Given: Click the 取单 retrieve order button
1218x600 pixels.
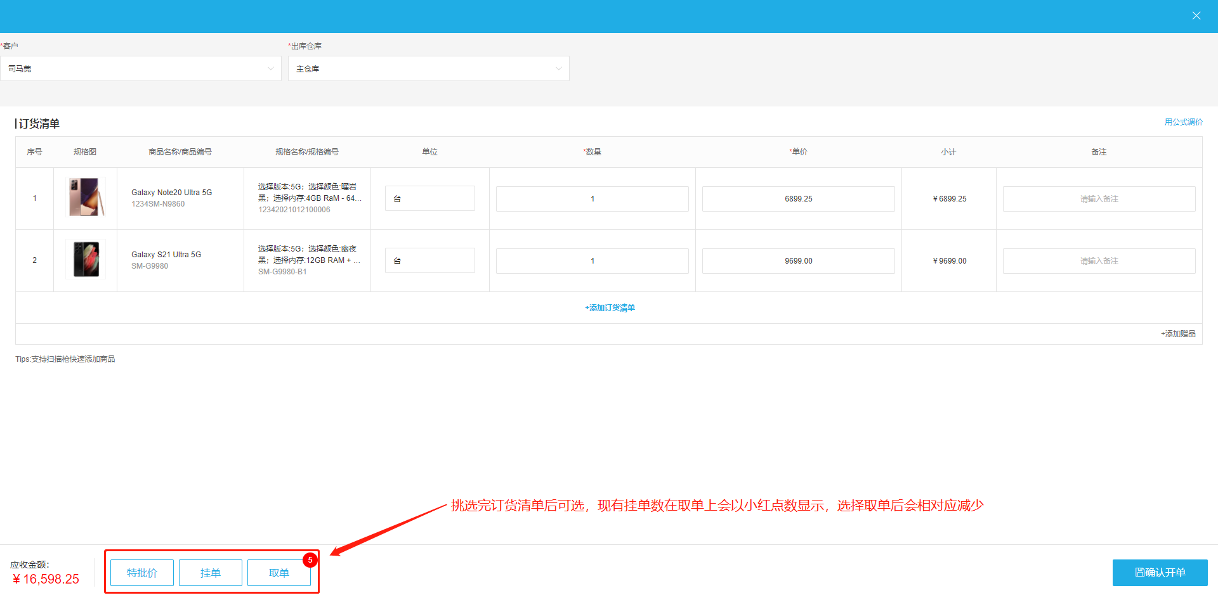Looking at the screenshot, I should [x=278, y=572].
